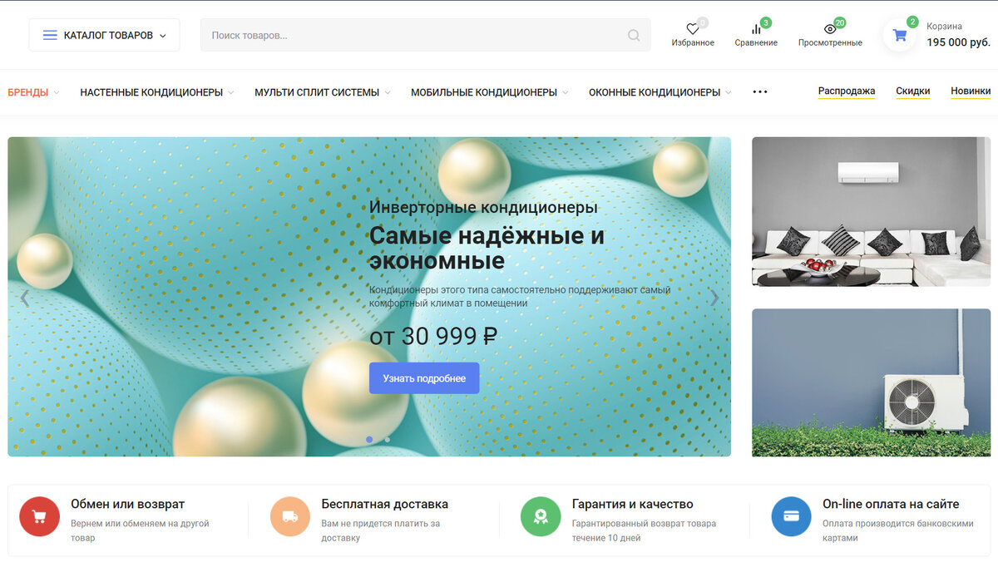The height and width of the screenshot is (572, 998).
Task: Click the right banner carousel arrow
Action: point(716,297)
